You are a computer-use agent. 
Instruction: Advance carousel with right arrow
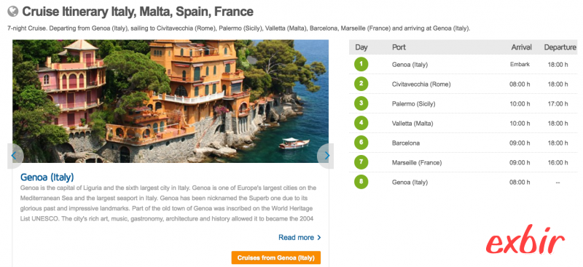(x=326, y=156)
